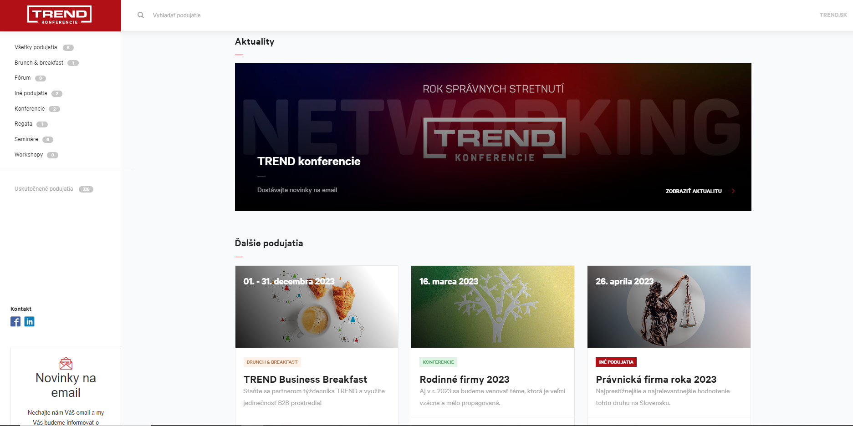
Task: Open the LinkedIn contact icon
Action: pos(30,322)
